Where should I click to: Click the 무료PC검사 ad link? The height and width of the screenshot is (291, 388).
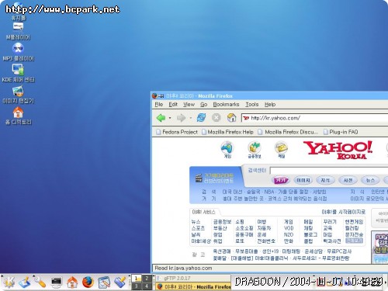339,251
